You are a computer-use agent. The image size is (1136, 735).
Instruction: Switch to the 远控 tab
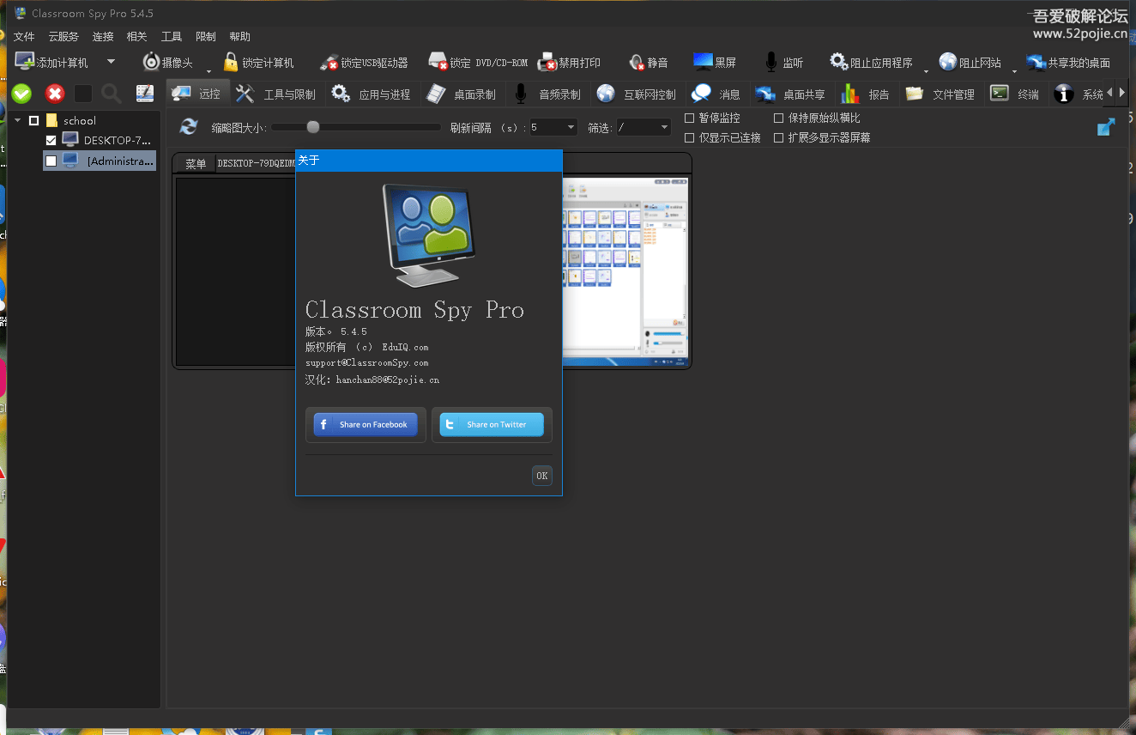pos(197,94)
